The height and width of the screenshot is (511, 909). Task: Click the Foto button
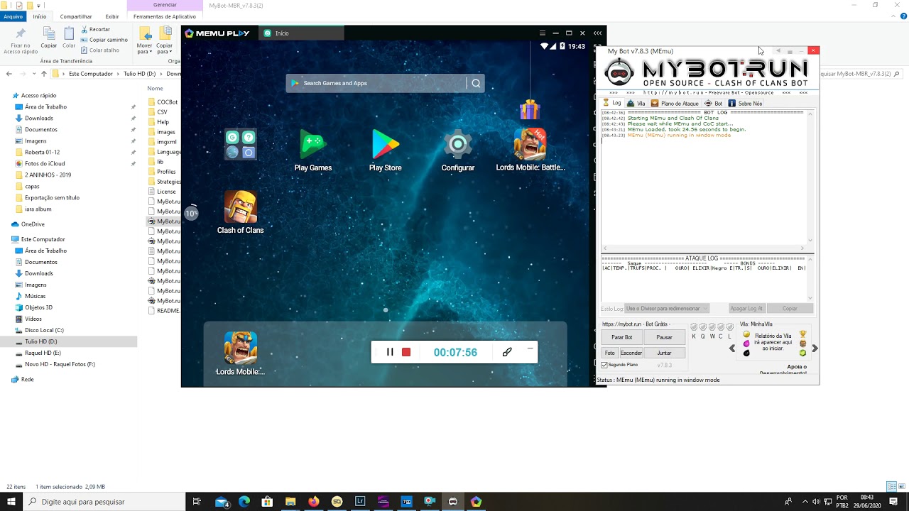coord(609,353)
